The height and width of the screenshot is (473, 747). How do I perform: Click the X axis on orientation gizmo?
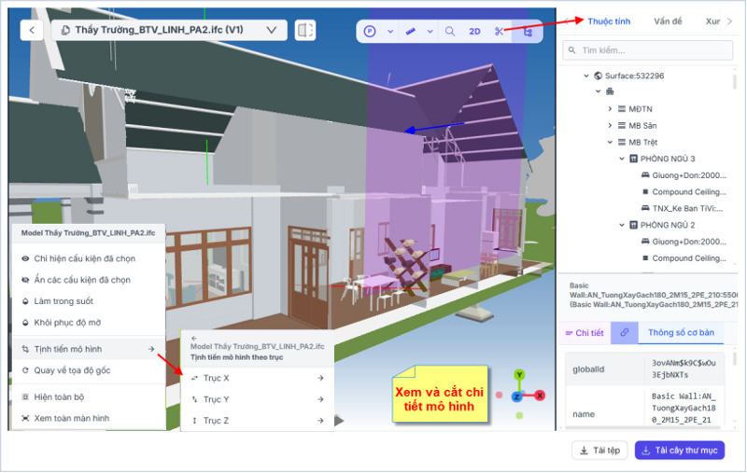[x=540, y=396]
